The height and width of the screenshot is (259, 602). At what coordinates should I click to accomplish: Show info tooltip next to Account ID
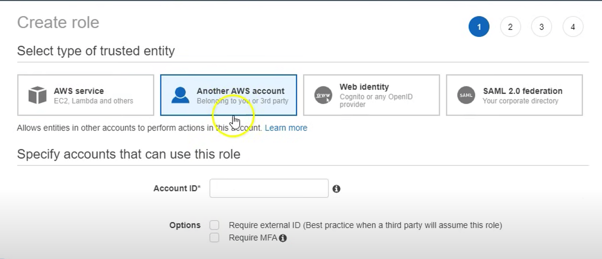point(337,188)
